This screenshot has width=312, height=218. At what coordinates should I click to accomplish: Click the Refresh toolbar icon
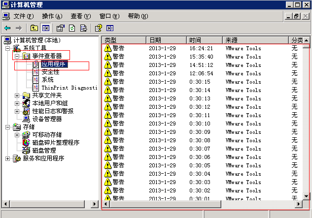coord(72,28)
